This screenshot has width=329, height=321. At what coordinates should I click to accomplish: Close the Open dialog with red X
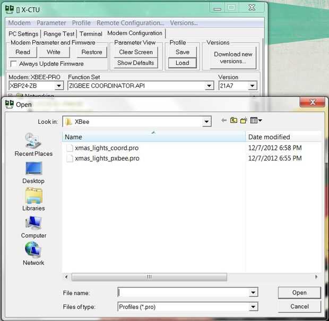click(x=313, y=102)
